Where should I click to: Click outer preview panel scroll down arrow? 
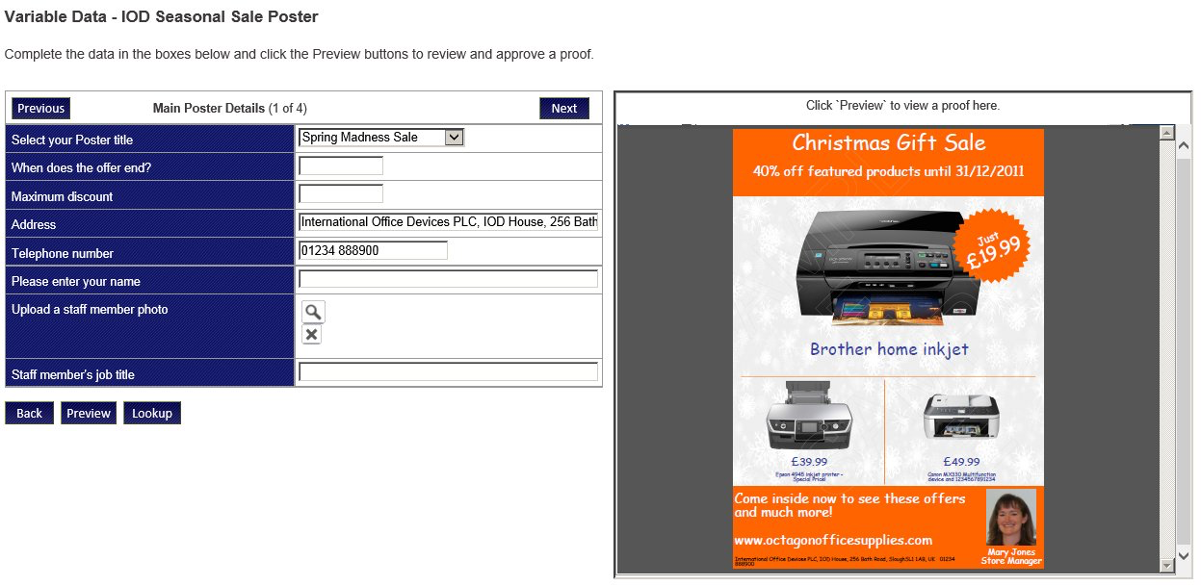pyautogui.click(x=1185, y=557)
